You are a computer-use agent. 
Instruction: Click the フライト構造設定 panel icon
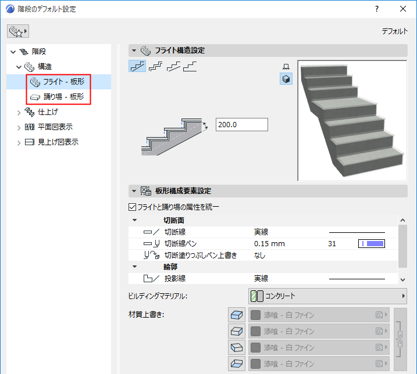click(146, 51)
